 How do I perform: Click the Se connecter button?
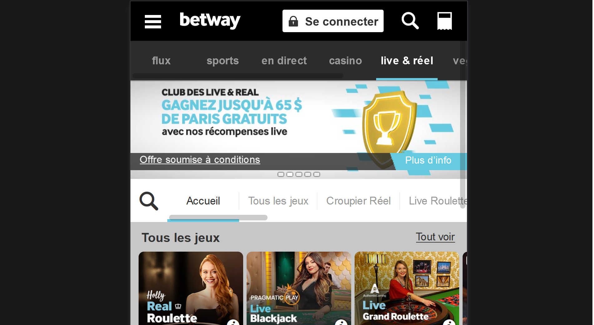(x=333, y=21)
